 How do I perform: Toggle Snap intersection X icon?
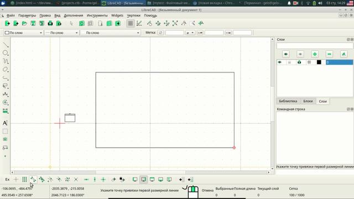[x=76, y=180]
